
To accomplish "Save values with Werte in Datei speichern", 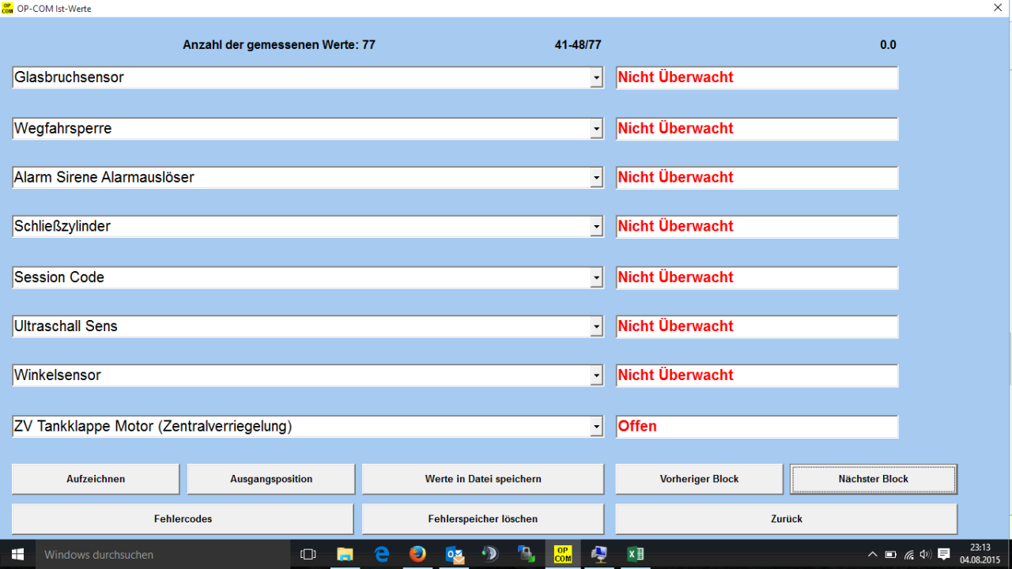I will 482,479.
